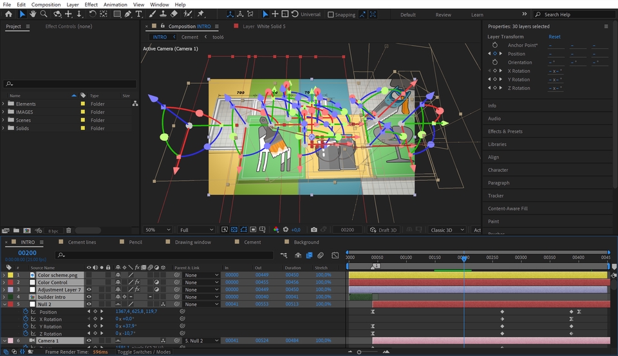The width and height of the screenshot is (618, 356).
Task: Toggle the Region of Interest button
Action: coord(253,229)
